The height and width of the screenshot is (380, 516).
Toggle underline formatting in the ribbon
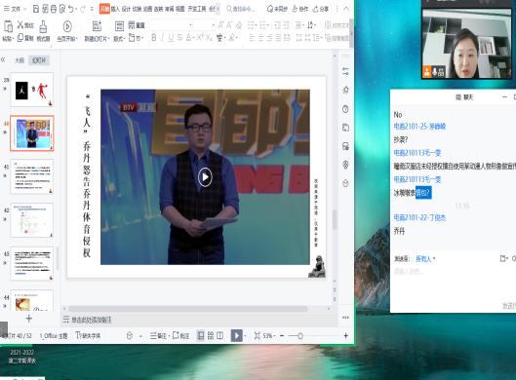coord(171,38)
